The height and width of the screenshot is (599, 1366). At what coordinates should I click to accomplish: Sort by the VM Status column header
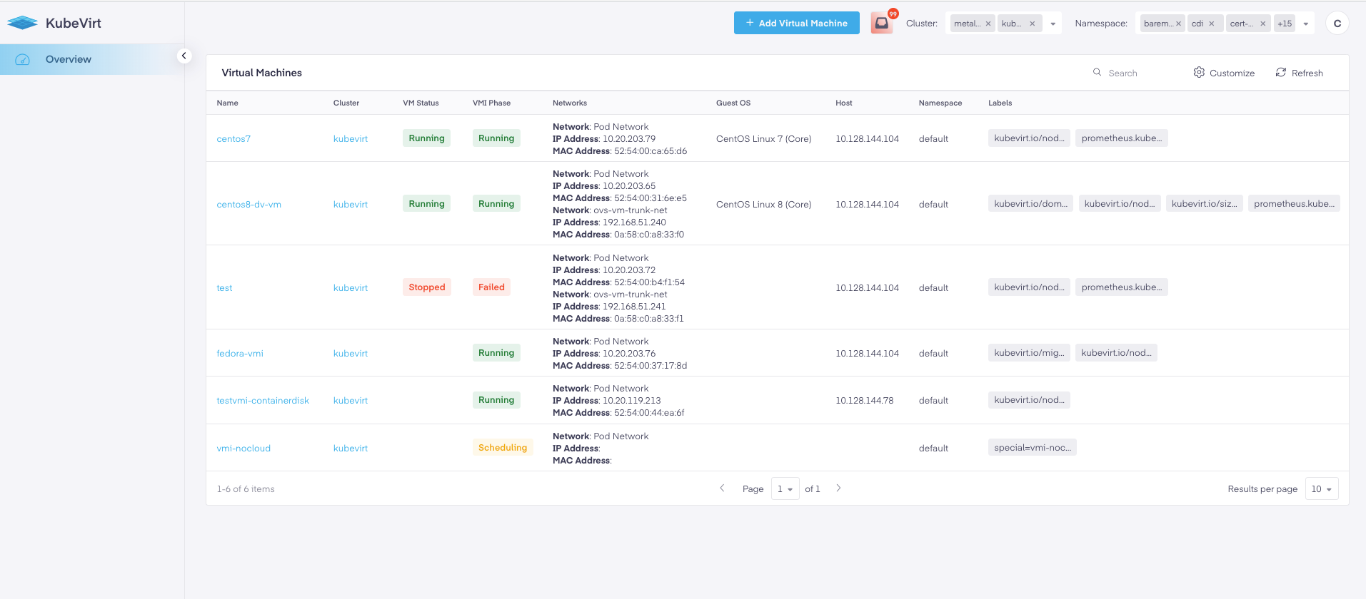[421, 103]
